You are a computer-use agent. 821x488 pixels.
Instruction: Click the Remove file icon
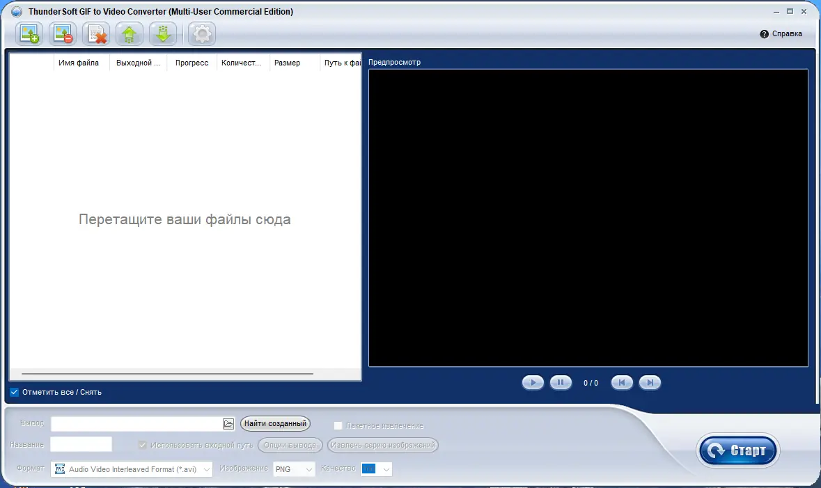click(63, 33)
